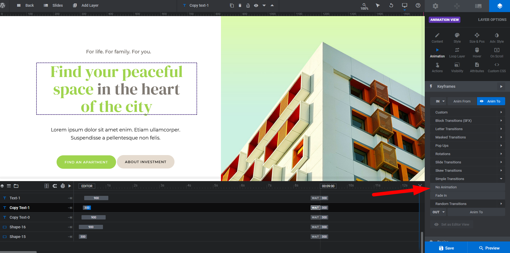Click Set as Editor View button
Viewport: 510px width, 253px height.
coord(452,224)
